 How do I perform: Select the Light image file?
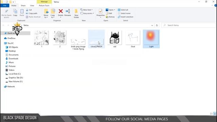coord(151,39)
